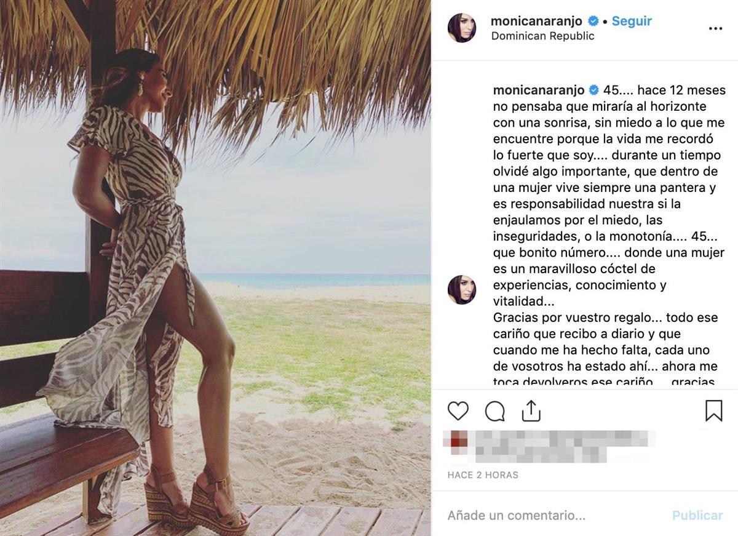Save the post with the bookmark icon

(x=713, y=410)
